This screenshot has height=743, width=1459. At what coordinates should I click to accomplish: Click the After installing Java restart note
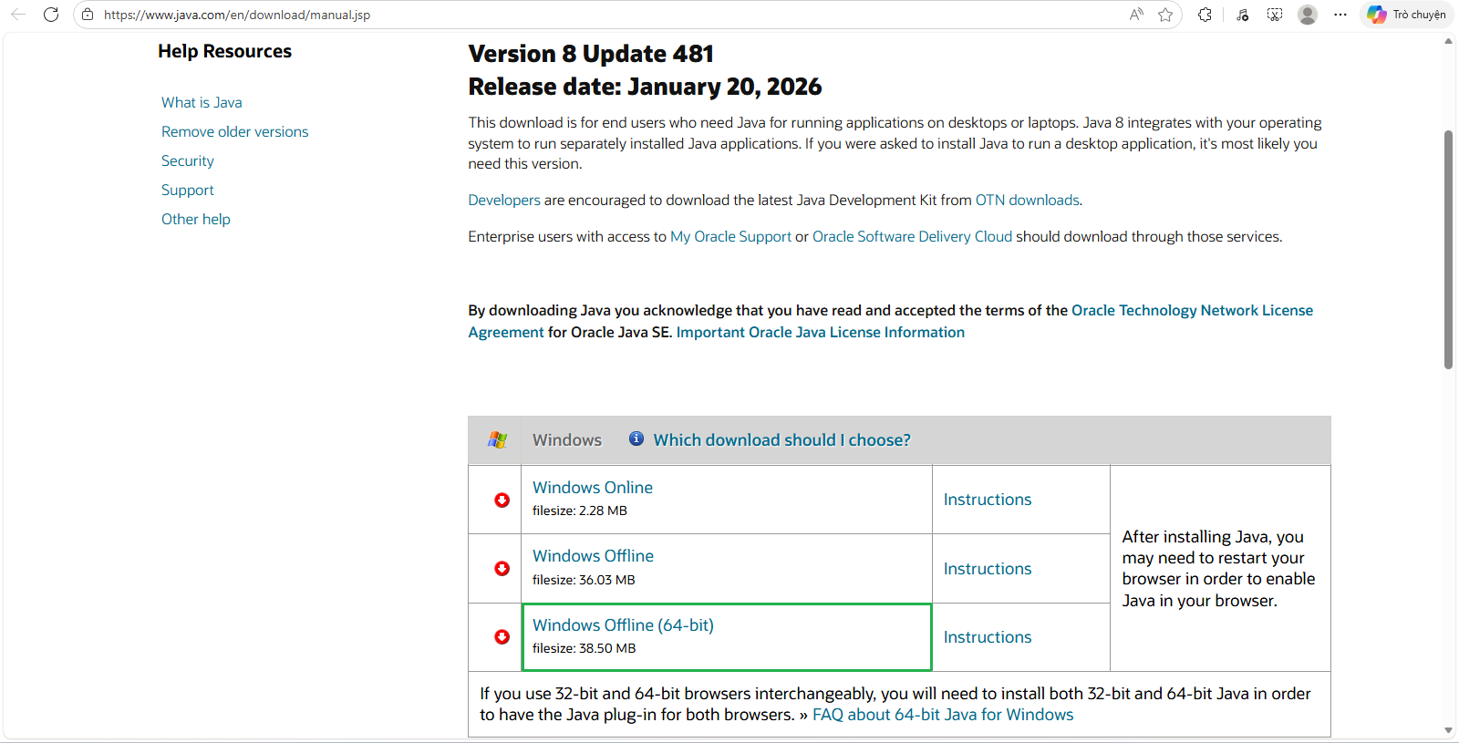click(1219, 569)
